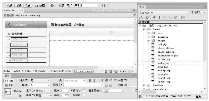This screenshot has height=101, width=209.
Task: Switch to the 代码 (Code) view
Action: (x=10, y=6)
